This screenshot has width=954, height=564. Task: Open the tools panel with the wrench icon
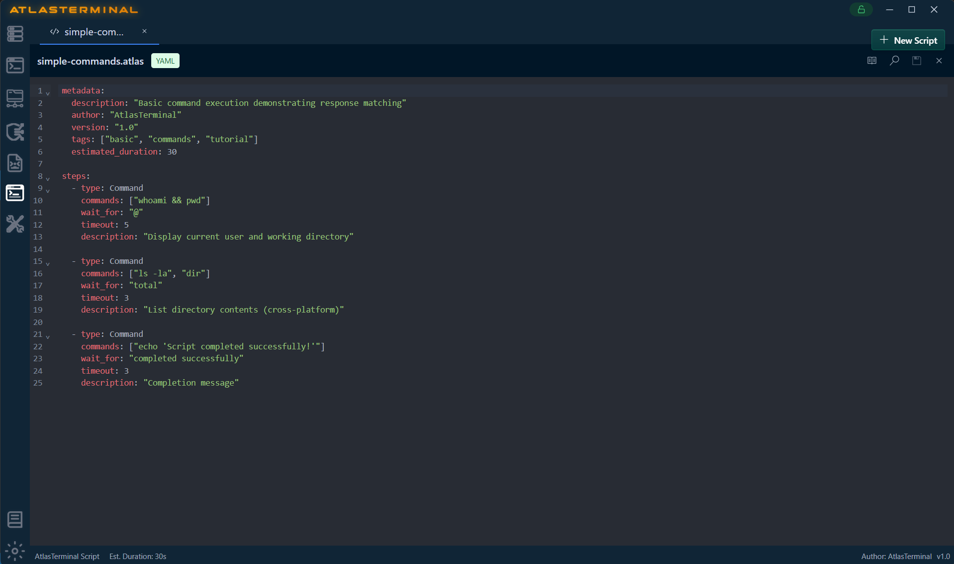click(15, 224)
